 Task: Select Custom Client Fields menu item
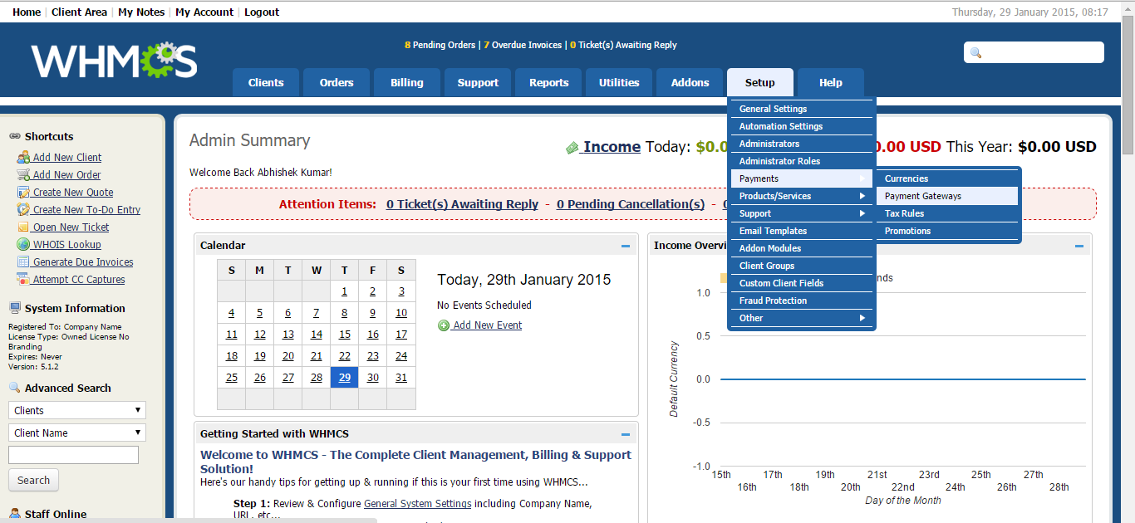802,283
